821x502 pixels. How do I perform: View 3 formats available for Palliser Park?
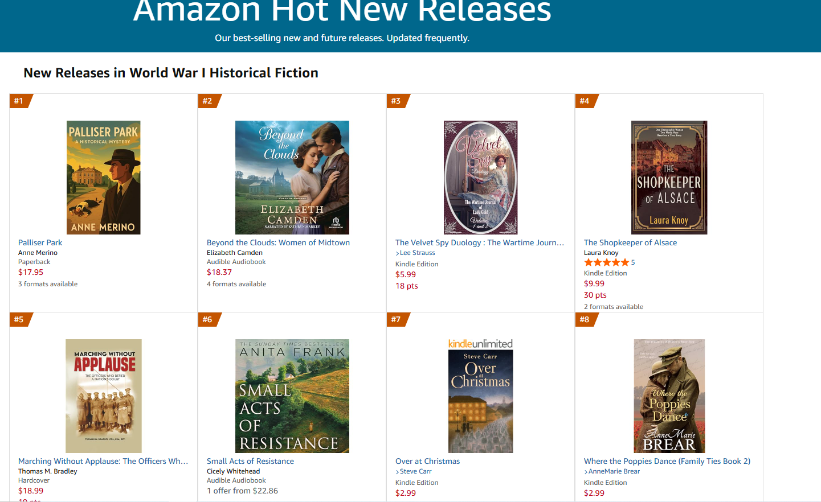pos(48,284)
